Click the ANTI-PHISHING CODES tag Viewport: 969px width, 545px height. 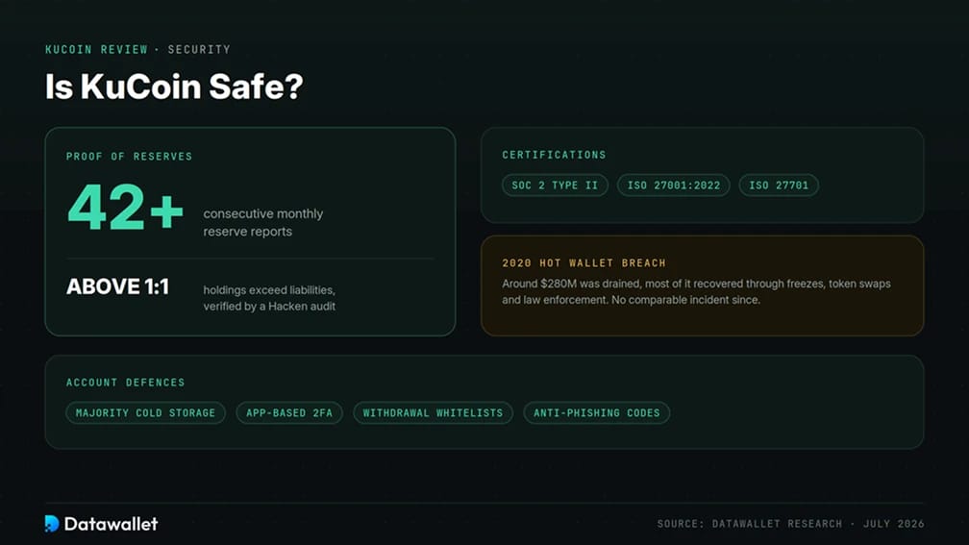pos(597,412)
